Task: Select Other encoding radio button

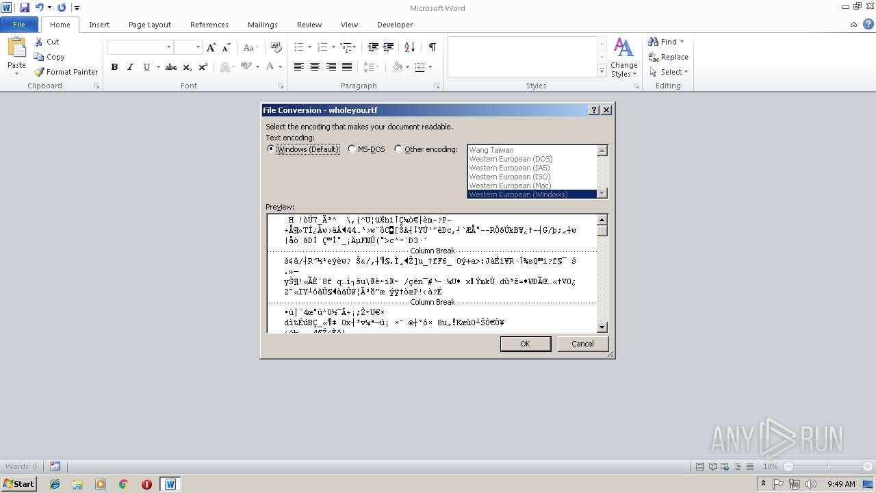Action: coord(398,149)
